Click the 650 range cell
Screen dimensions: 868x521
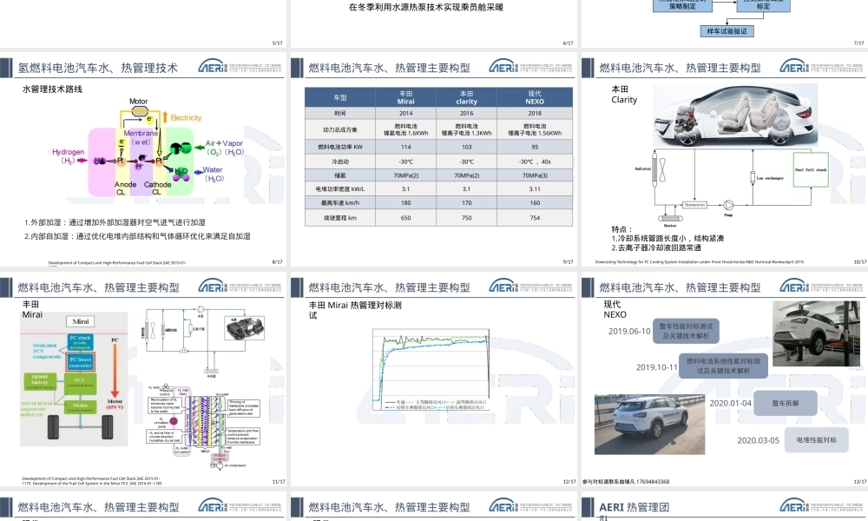click(x=405, y=218)
